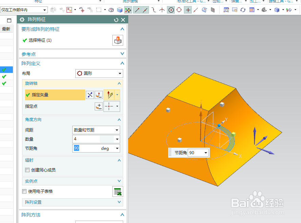Open the 节距角 90 dropdown floating over the model
This screenshot has width=301, height=223.
[206, 153]
